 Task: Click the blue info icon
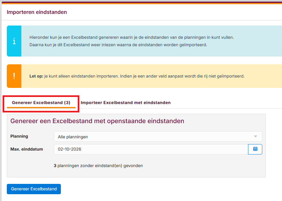(x=14, y=41)
